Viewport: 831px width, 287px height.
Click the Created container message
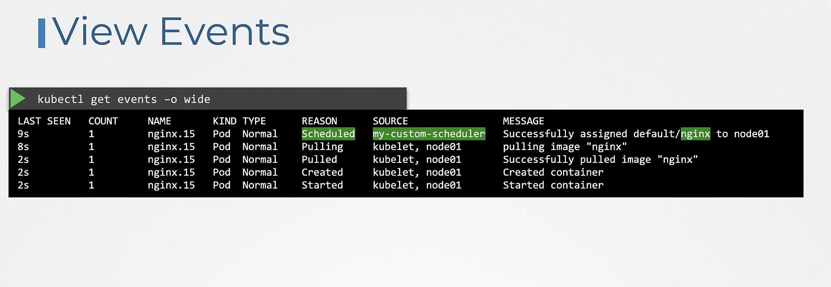coord(553,173)
